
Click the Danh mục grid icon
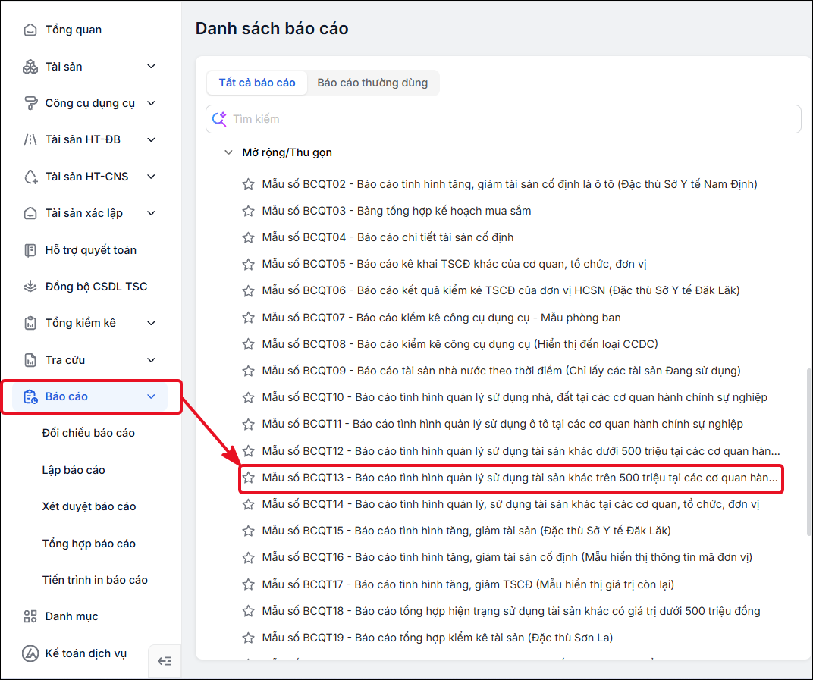pos(30,616)
